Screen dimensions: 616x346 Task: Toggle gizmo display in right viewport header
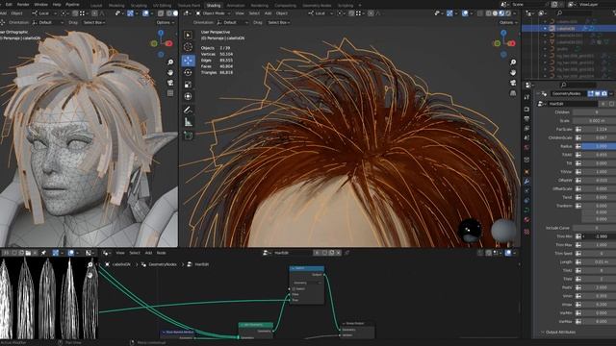[x=449, y=13]
